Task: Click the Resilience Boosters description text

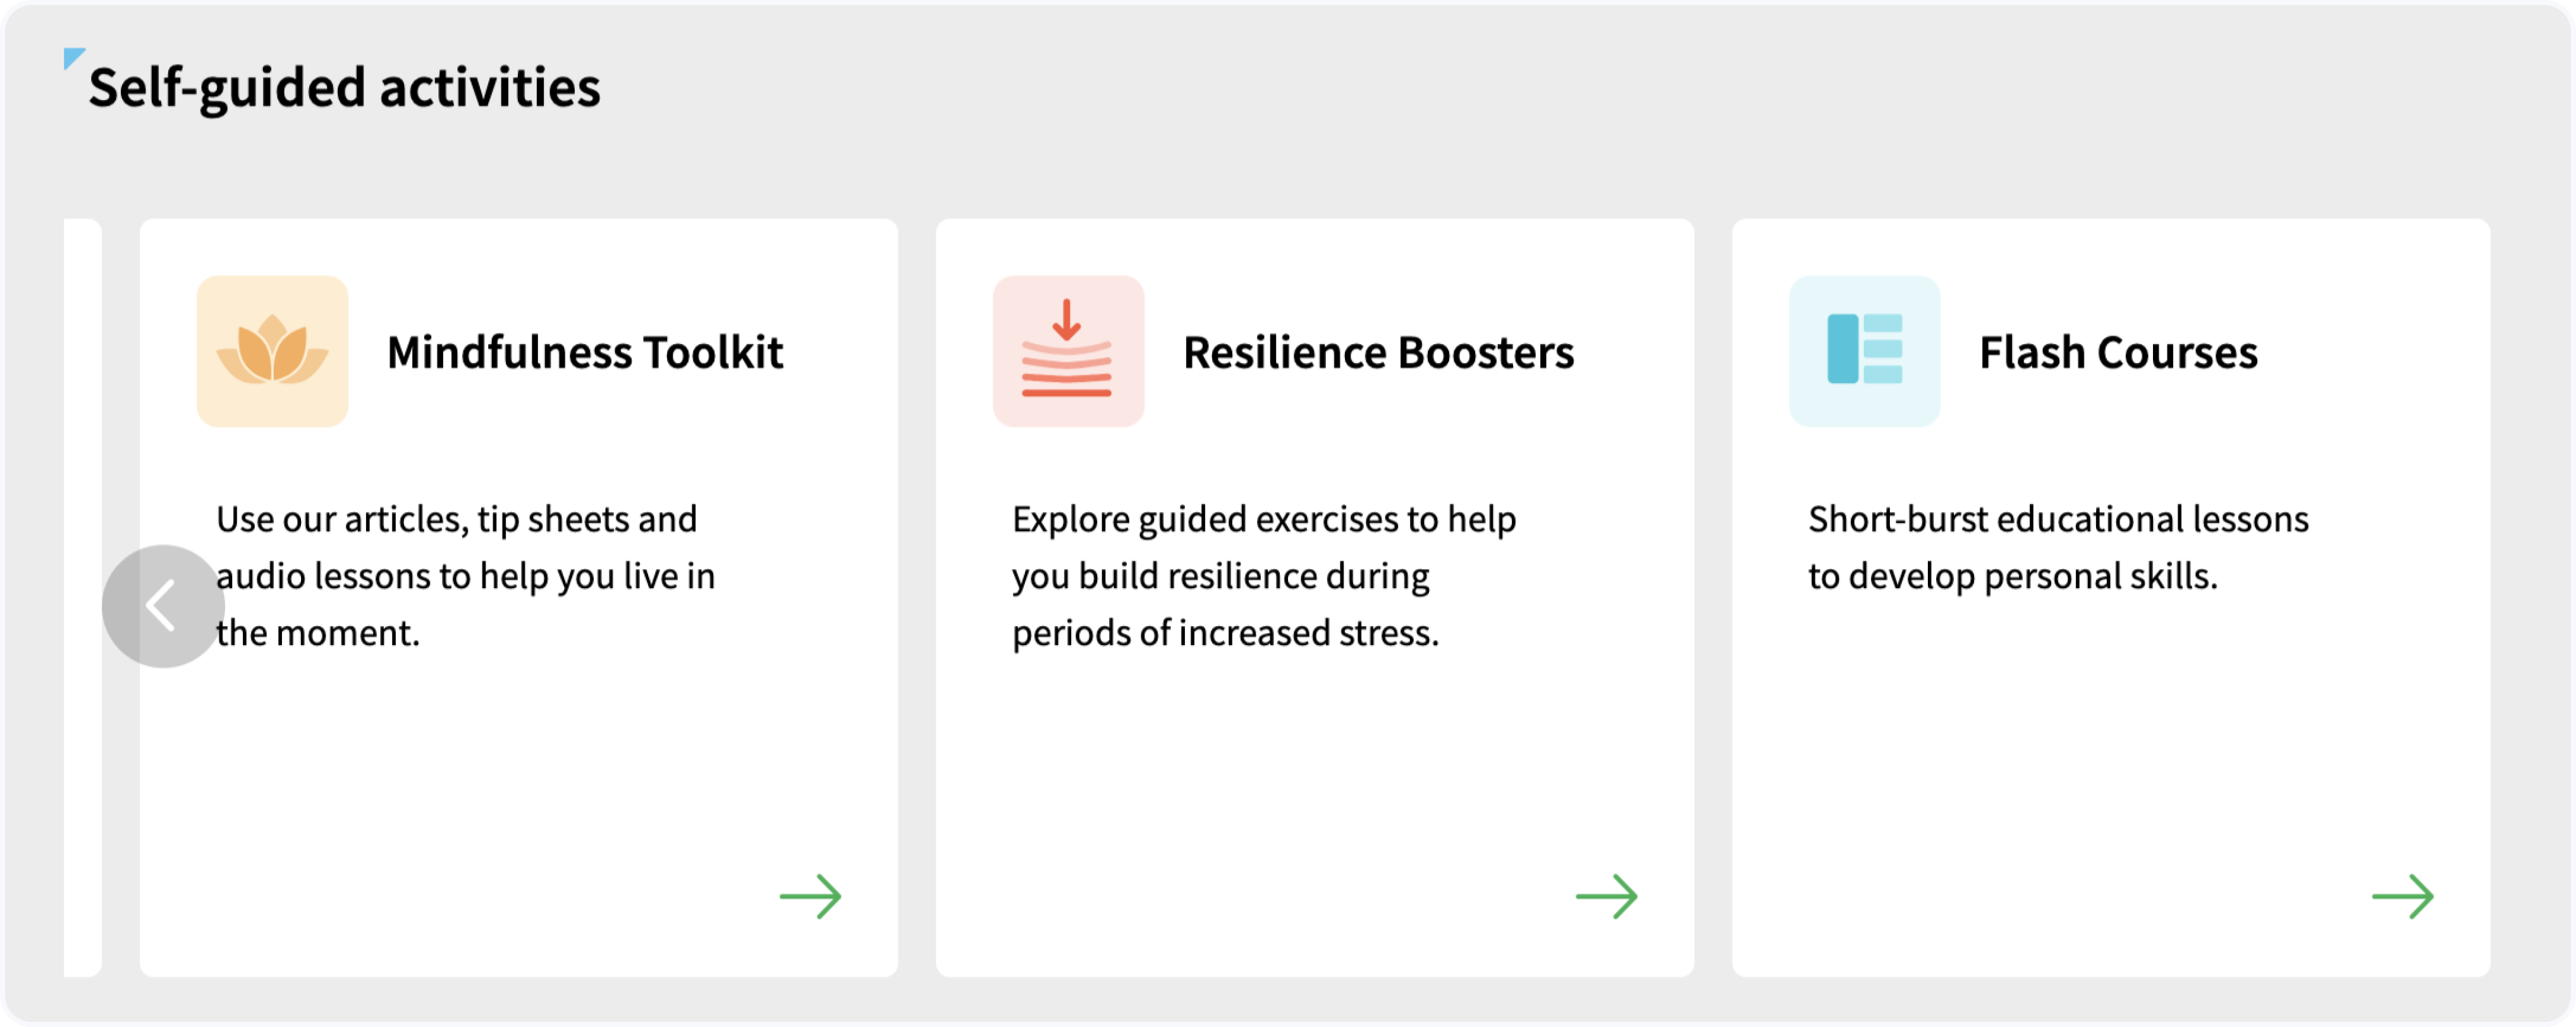Action: [x=1263, y=576]
